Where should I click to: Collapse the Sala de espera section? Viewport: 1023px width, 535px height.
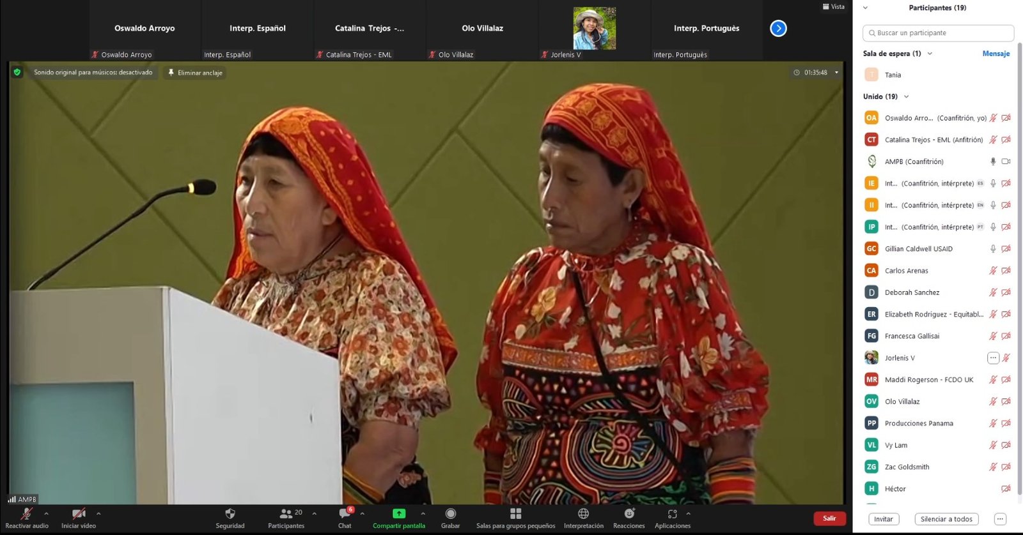930,54
